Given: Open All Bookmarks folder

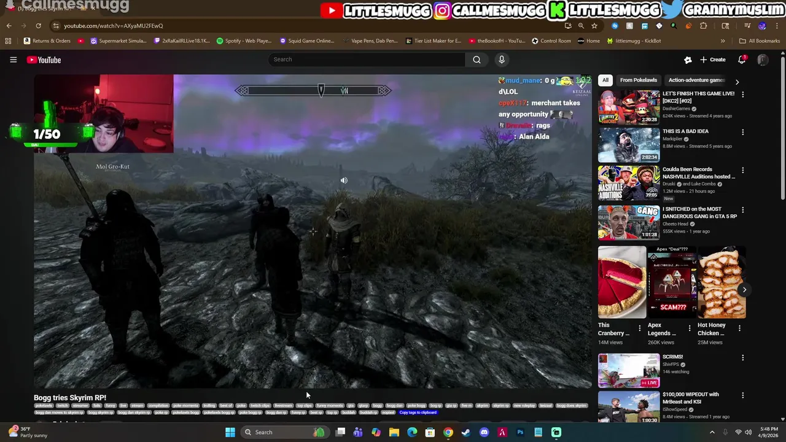Looking at the screenshot, I should pos(760,41).
